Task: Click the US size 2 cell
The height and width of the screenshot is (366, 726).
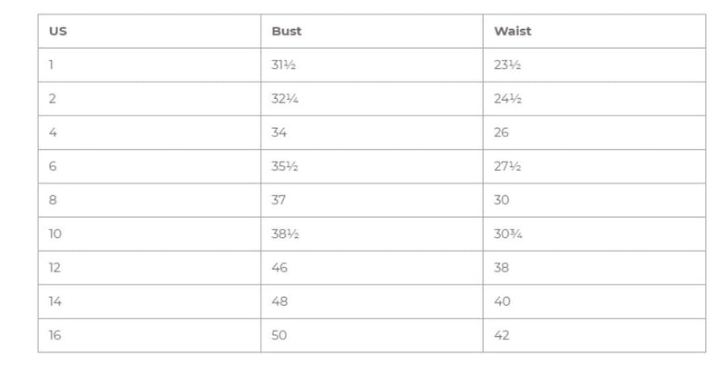Action: coord(150,99)
